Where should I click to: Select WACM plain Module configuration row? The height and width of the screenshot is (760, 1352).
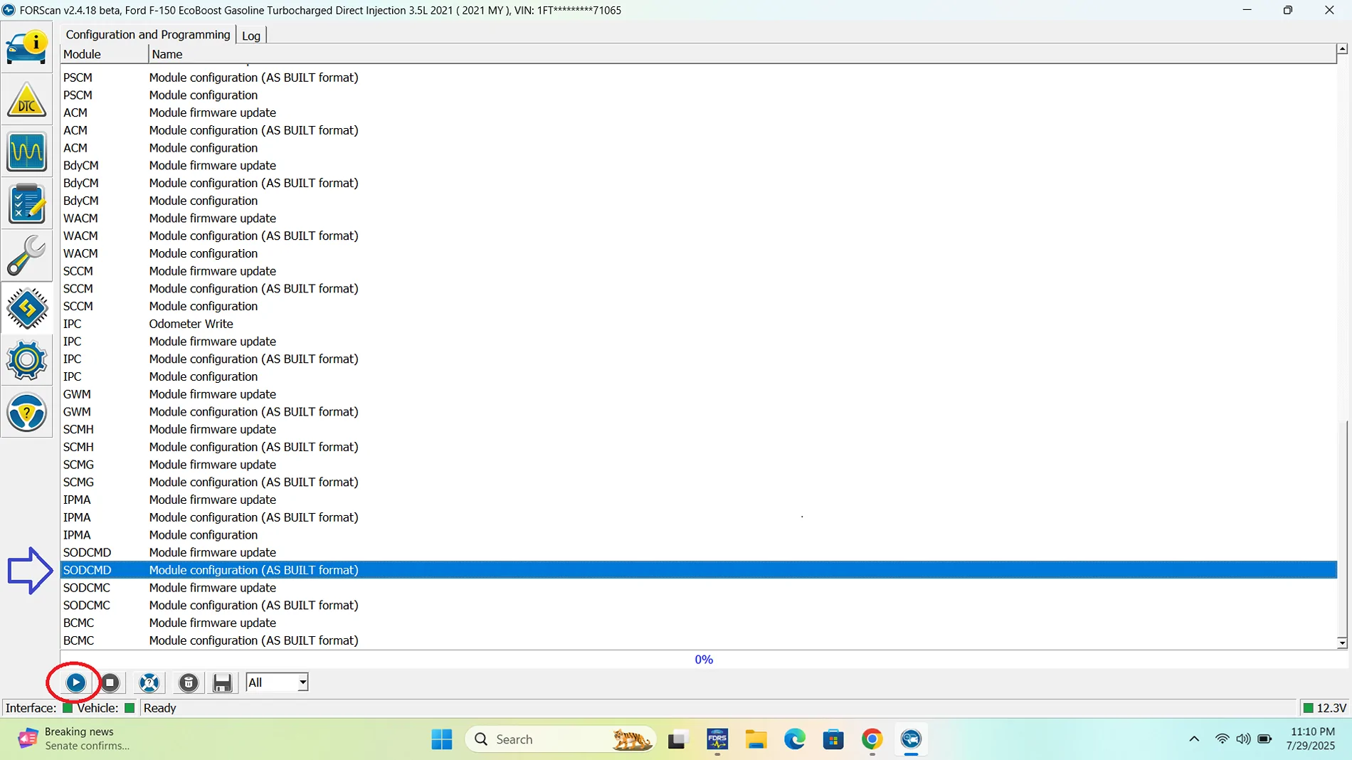pos(698,253)
